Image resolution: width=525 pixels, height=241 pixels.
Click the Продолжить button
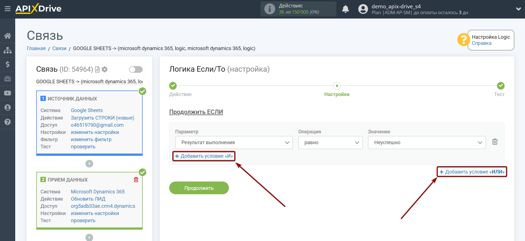(x=199, y=188)
